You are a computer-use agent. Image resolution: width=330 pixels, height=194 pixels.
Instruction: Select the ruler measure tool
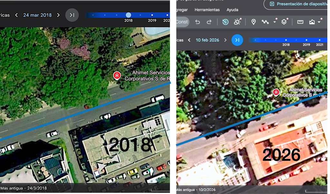(x=300, y=22)
